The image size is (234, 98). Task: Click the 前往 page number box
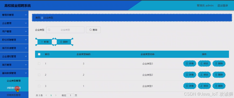tap(70, 95)
